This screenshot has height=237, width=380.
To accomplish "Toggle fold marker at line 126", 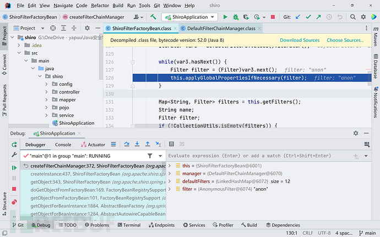I will [133, 62].
